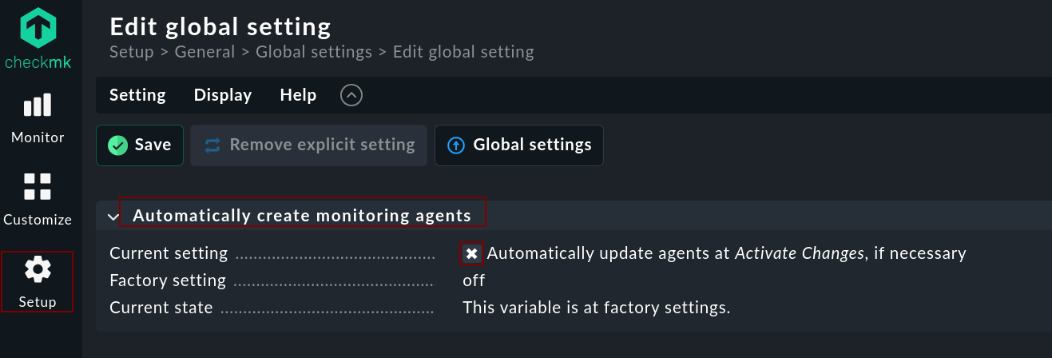Click the green checkmark Save button
This screenshot has width=1052, height=358.
(x=141, y=145)
